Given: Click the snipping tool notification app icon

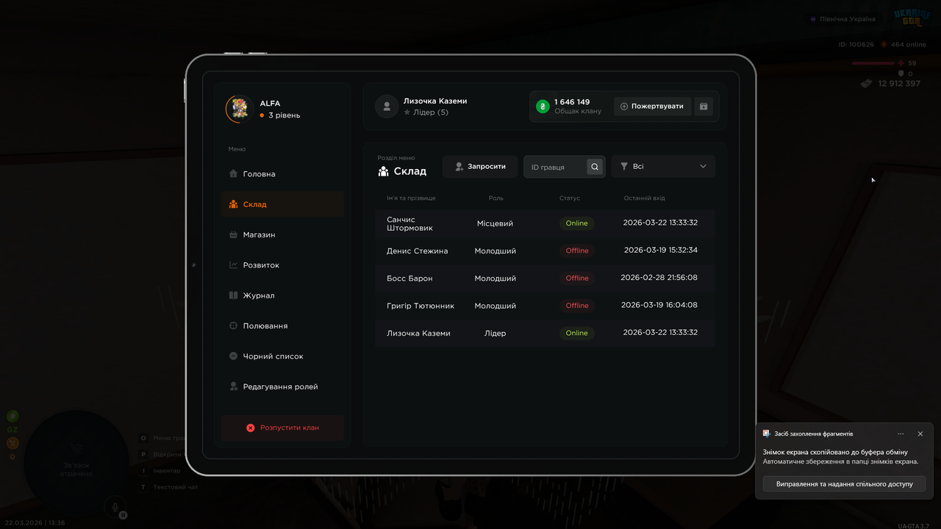Looking at the screenshot, I should (x=766, y=433).
